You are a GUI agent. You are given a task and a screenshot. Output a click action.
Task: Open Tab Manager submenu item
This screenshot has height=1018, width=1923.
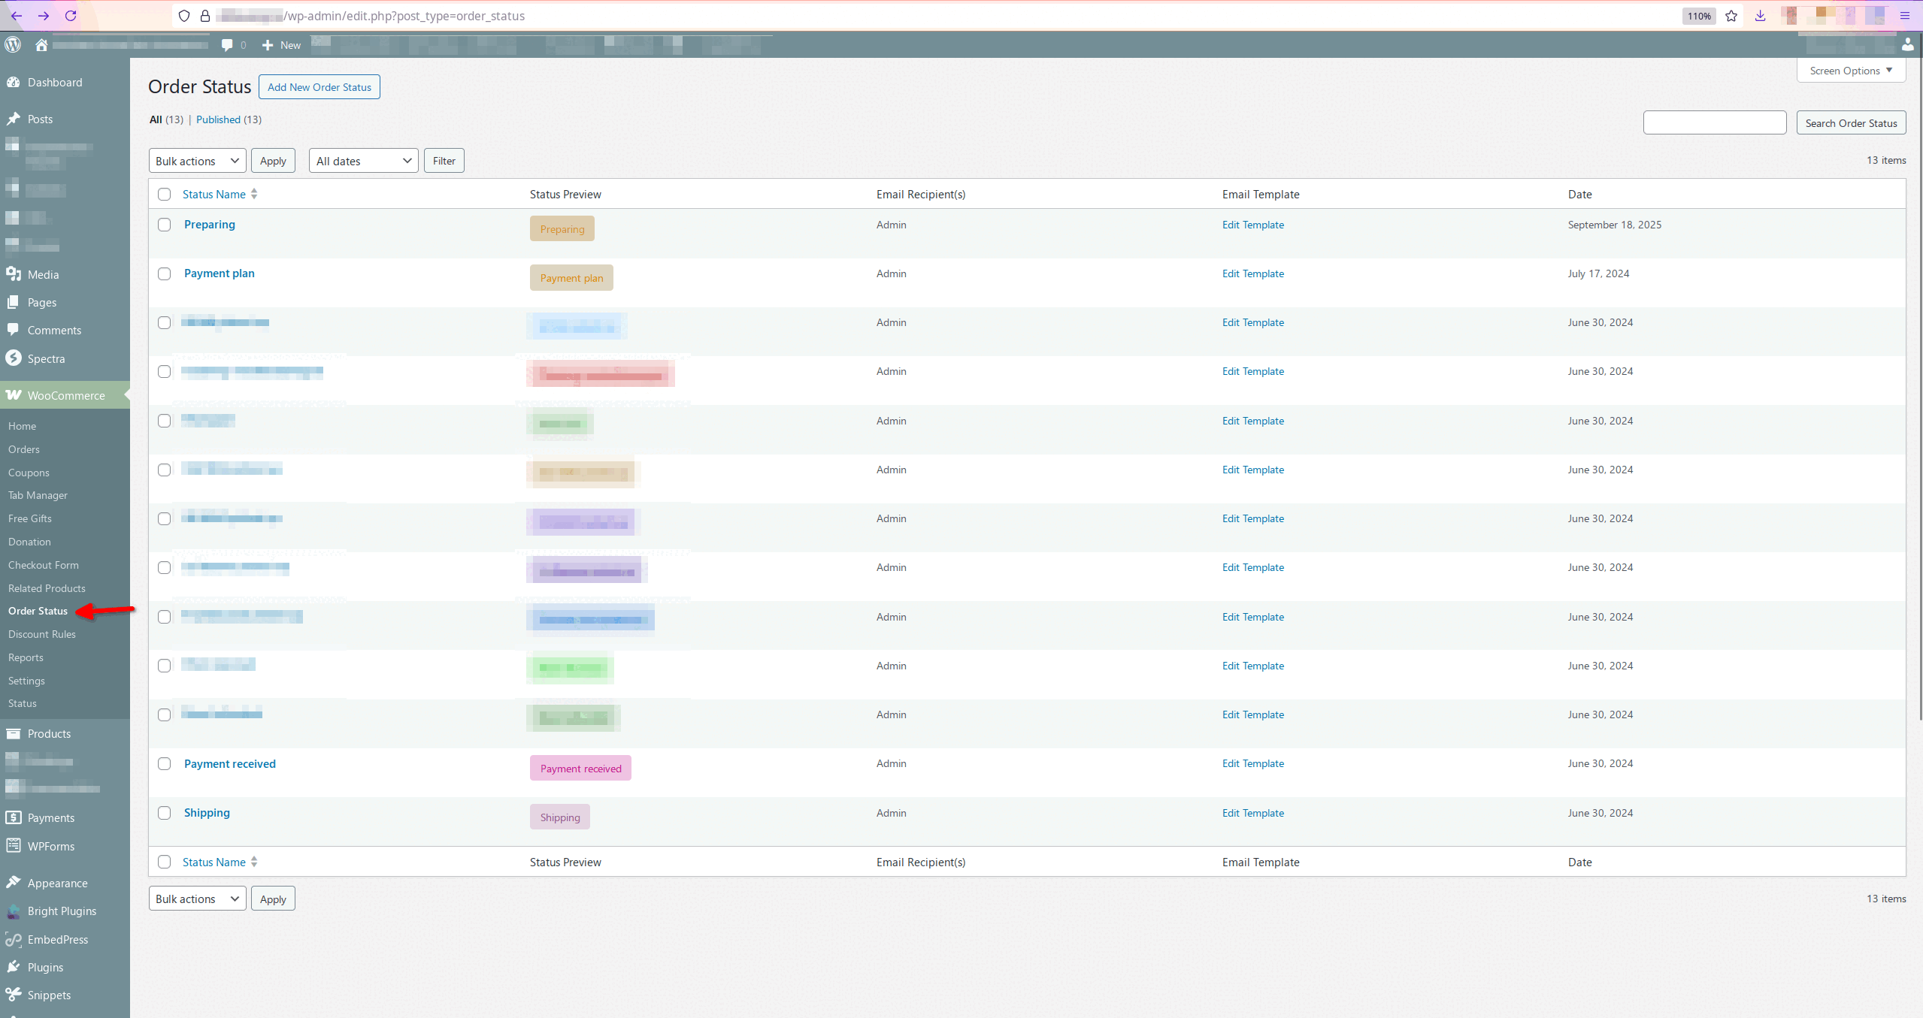coord(38,495)
